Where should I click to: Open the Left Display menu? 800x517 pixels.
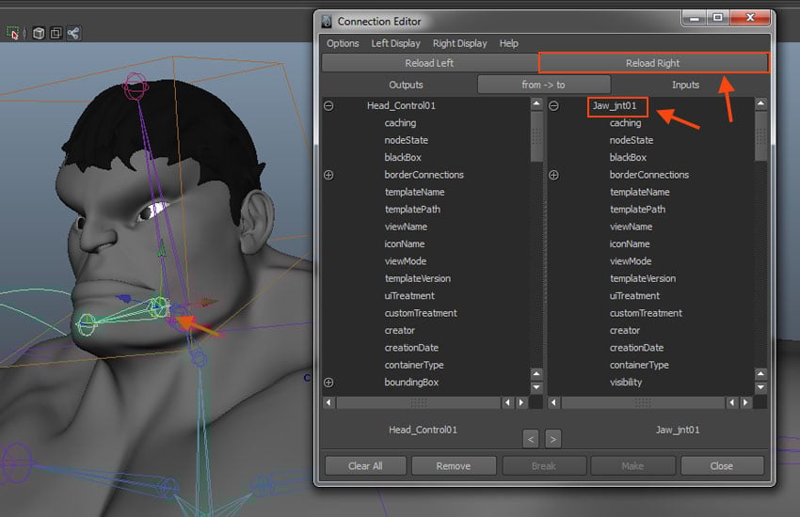(x=395, y=43)
